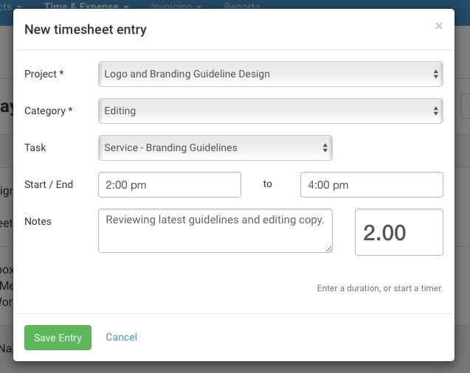
Task: Click the Project field label
Action: click(44, 74)
